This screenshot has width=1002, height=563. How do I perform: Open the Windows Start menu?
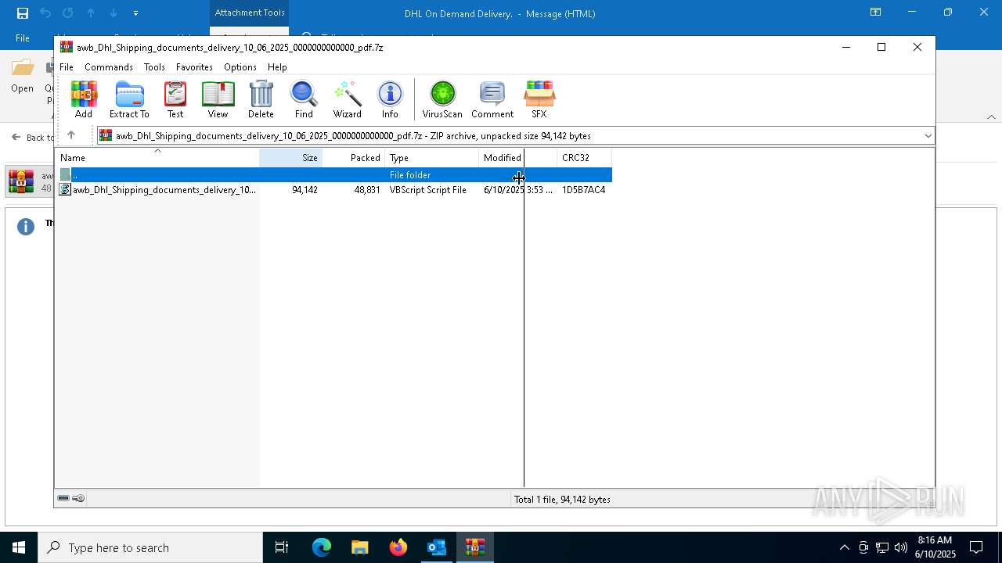(x=19, y=547)
